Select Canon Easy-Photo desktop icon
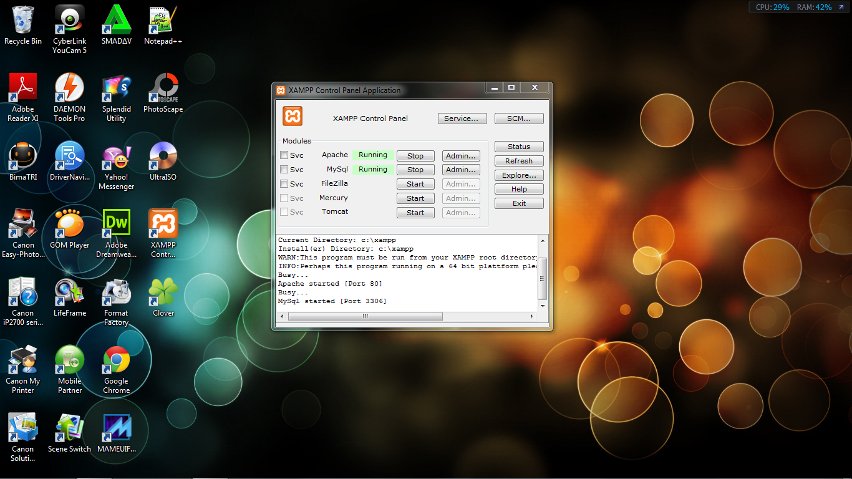852x479 pixels. [x=23, y=233]
